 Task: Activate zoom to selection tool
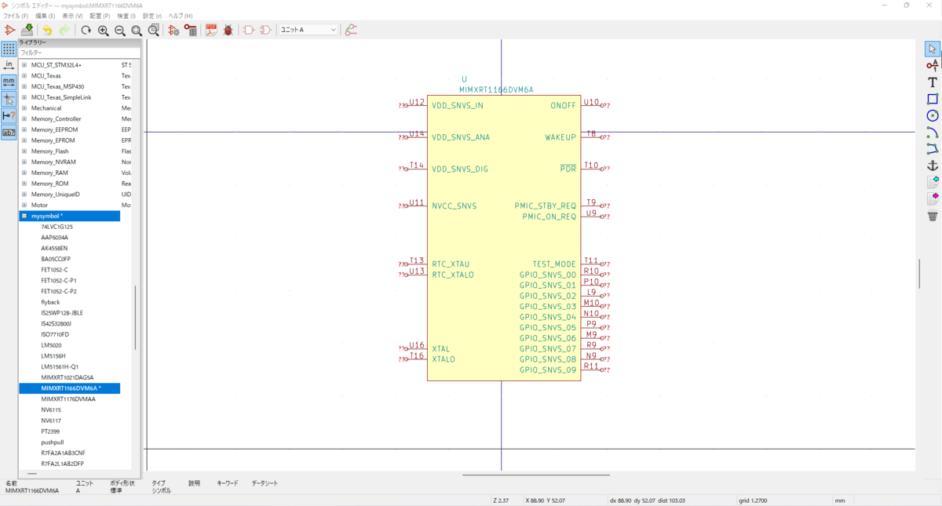tap(154, 30)
